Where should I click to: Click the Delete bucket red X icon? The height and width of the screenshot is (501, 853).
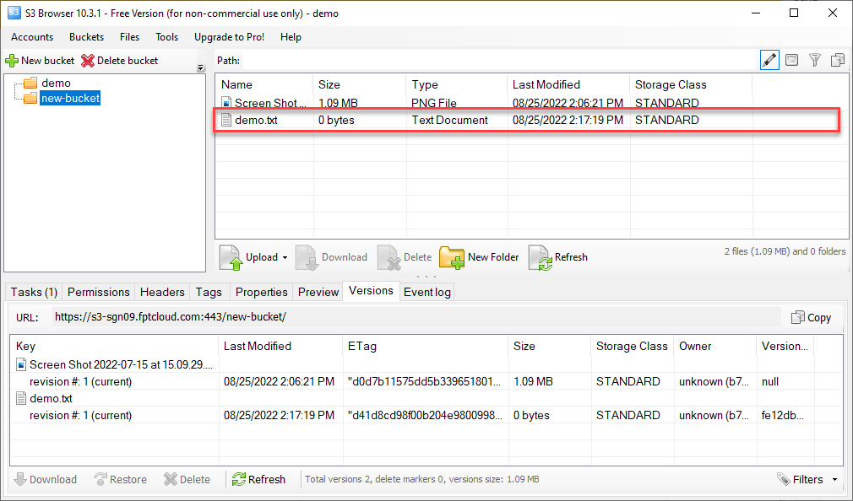(x=87, y=60)
